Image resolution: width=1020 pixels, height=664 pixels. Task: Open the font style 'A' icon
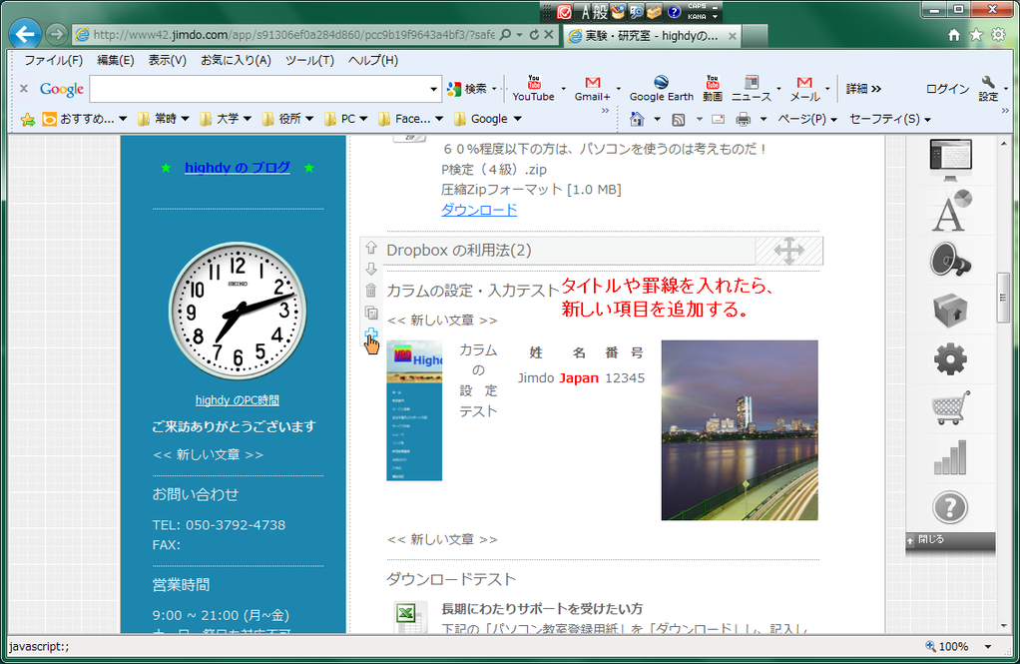pyautogui.click(x=950, y=211)
